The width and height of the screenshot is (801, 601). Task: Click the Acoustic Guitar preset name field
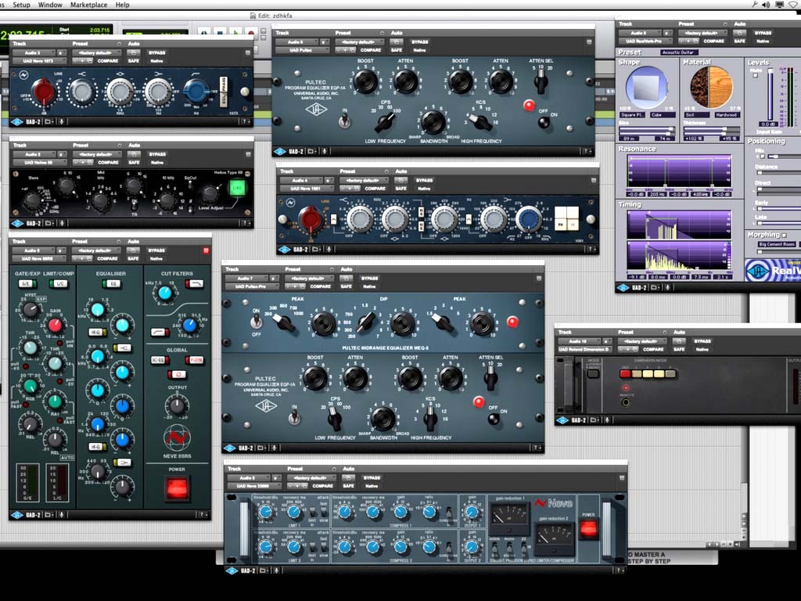677,52
